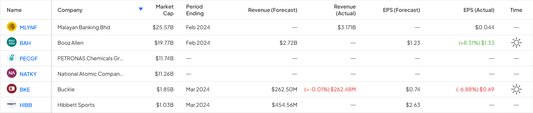Click the '$2.72B' revenue forecast value

pos(288,43)
